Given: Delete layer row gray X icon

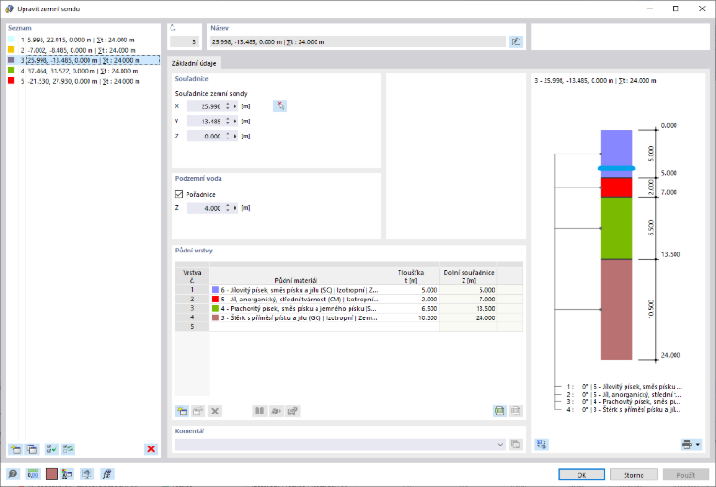Looking at the screenshot, I should [215, 411].
